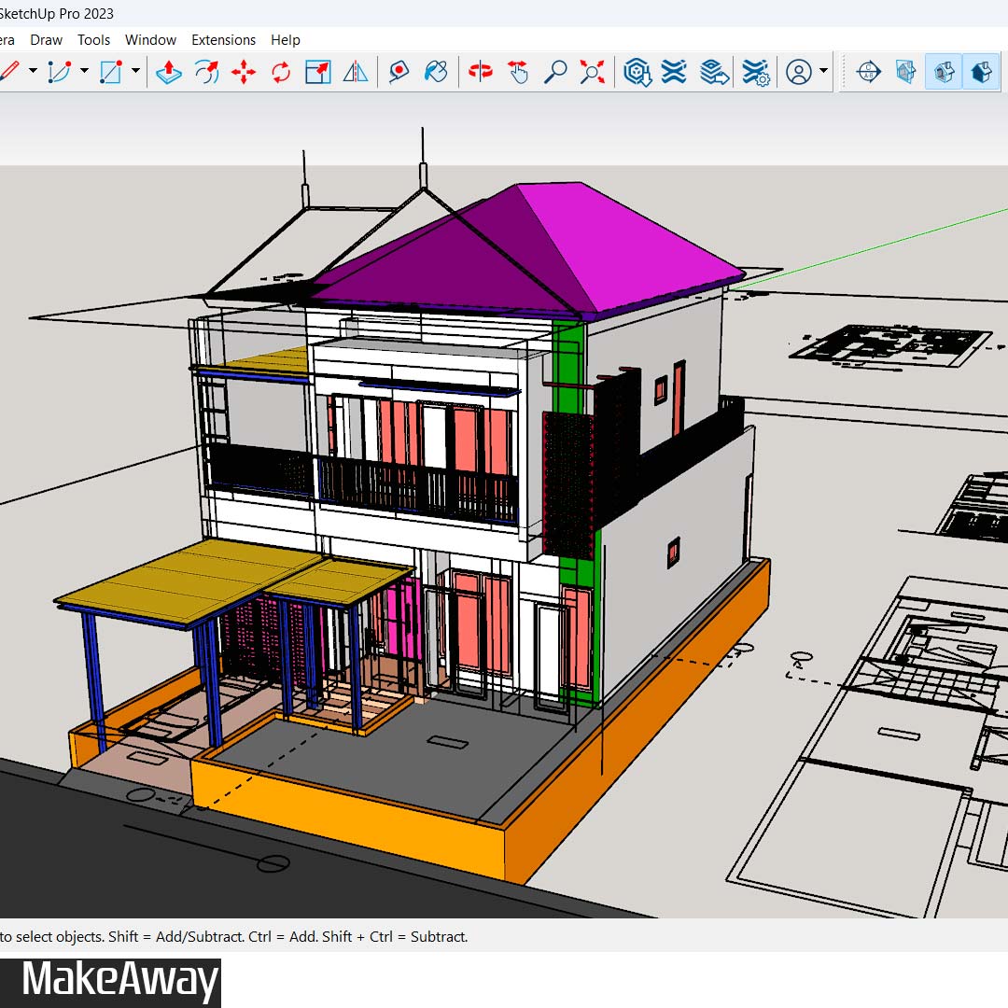The image size is (1008, 1008).
Task: Toggle Display Section Planes
Action: [x=905, y=72]
